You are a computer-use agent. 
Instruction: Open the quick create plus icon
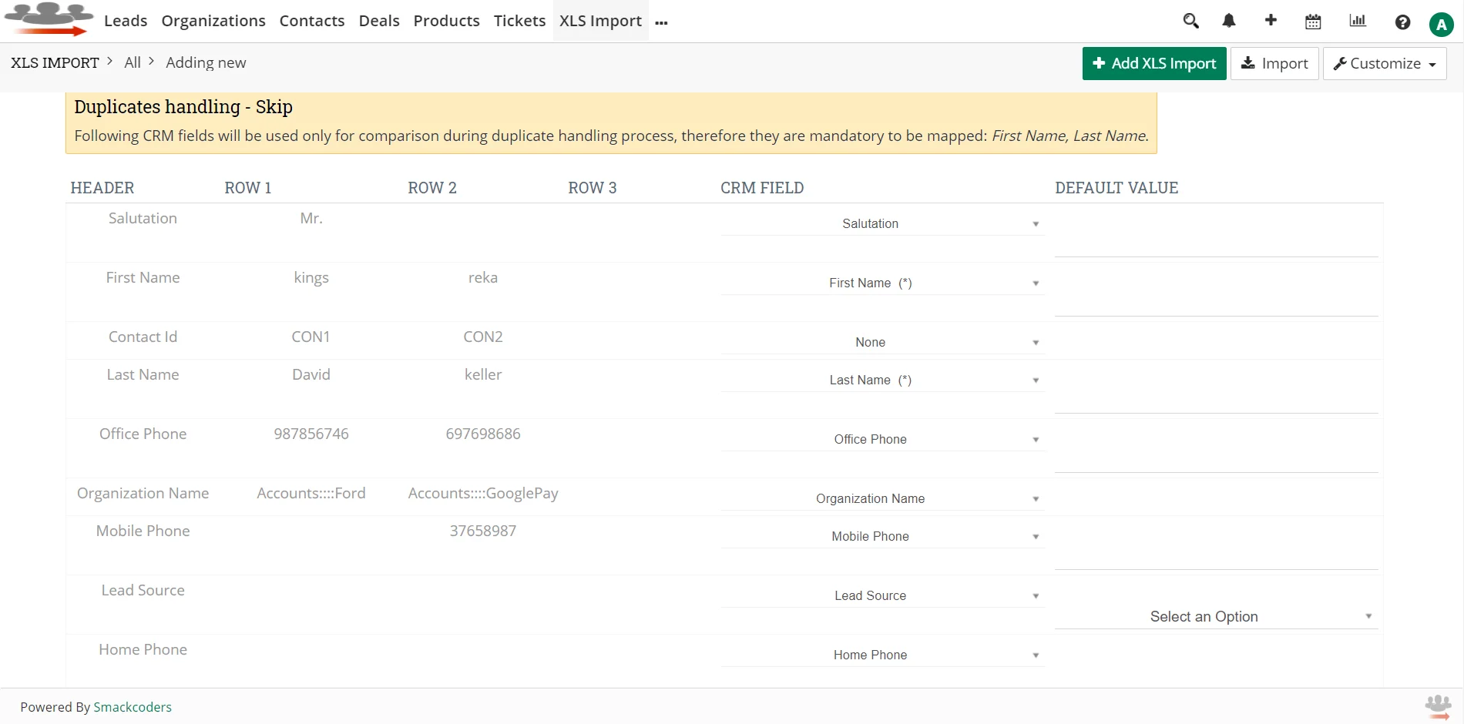click(1271, 21)
